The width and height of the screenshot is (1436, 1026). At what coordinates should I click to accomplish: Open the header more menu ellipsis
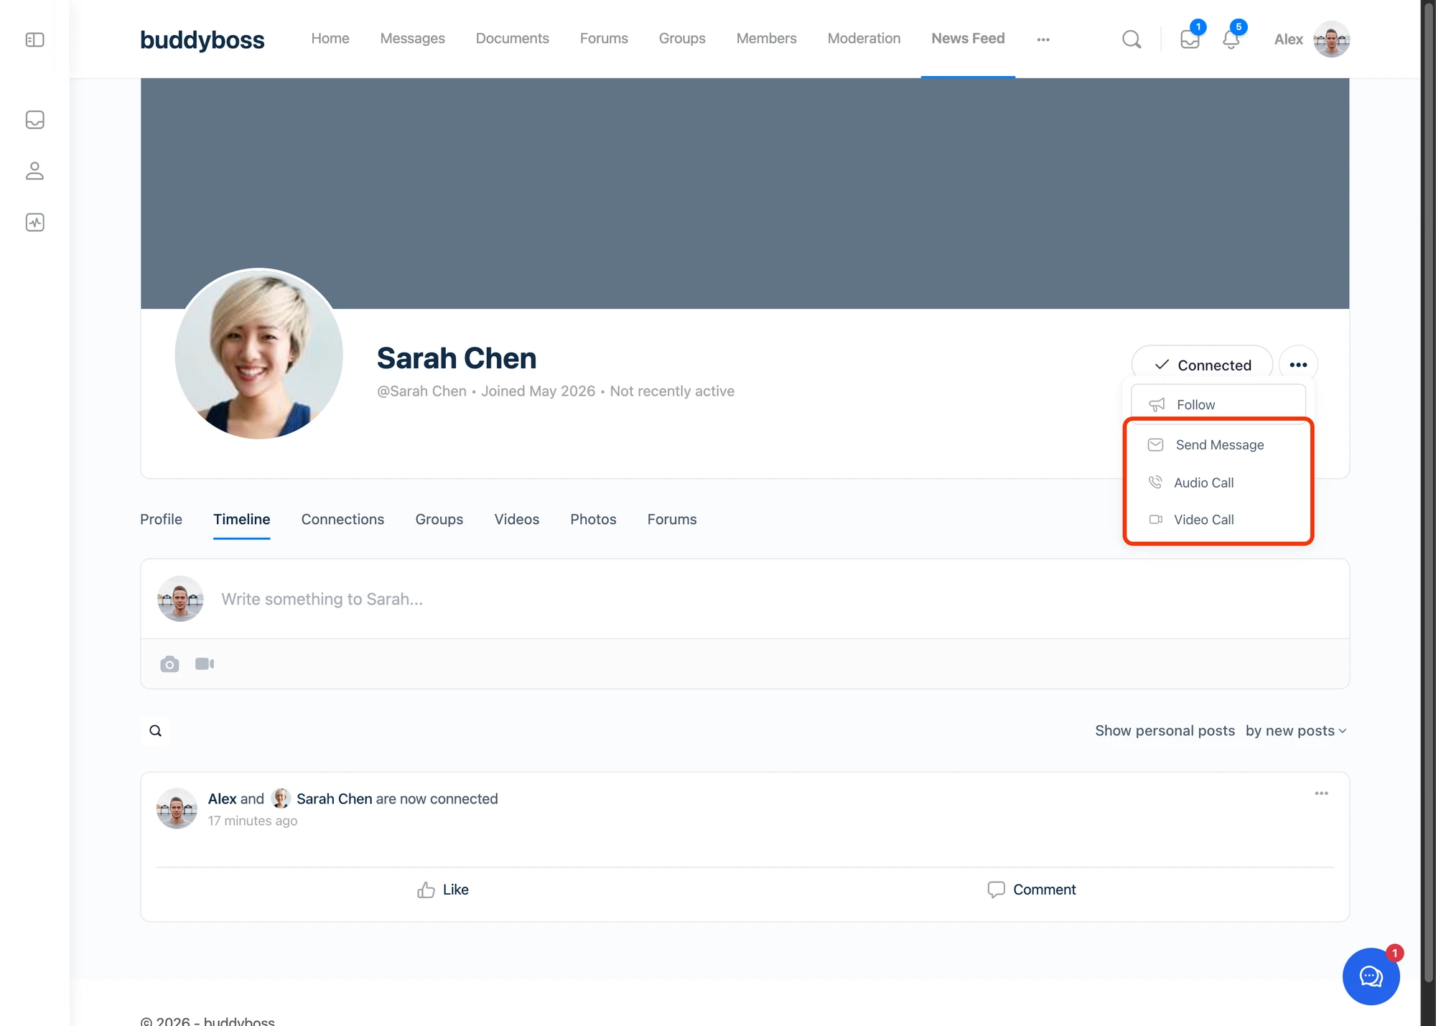pyautogui.click(x=1043, y=39)
